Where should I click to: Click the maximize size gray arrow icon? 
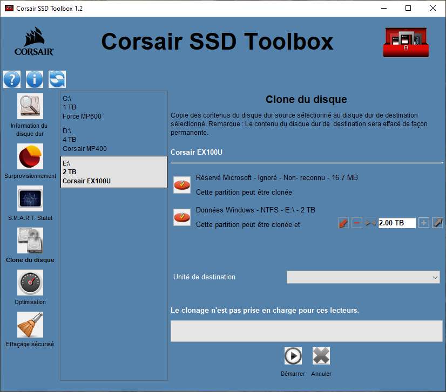437,223
